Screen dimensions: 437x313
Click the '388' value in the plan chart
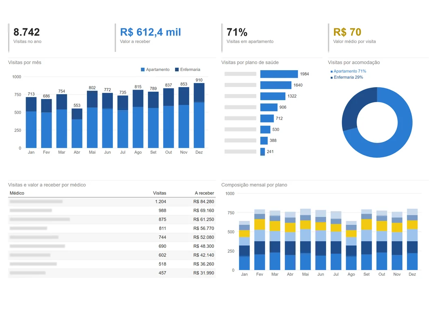(x=273, y=141)
